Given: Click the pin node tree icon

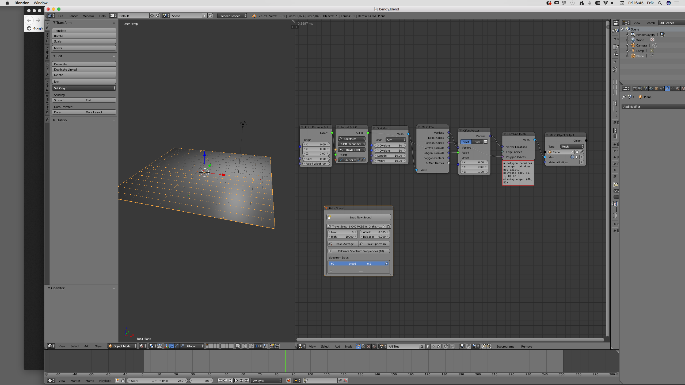Looking at the screenshot, I should pos(446,346).
